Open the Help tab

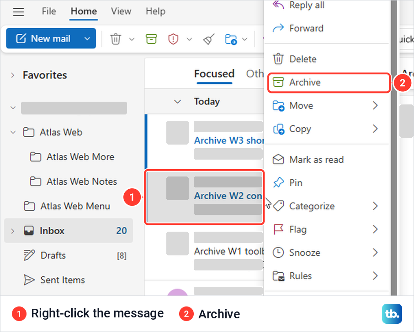155,11
